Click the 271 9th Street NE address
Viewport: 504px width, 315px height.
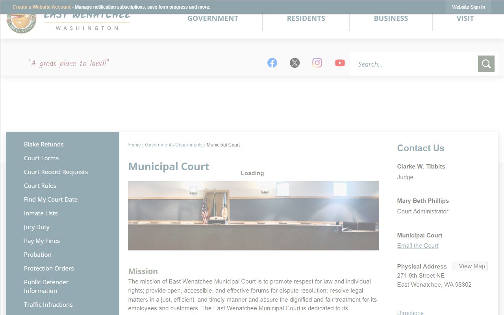coord(421,276)
